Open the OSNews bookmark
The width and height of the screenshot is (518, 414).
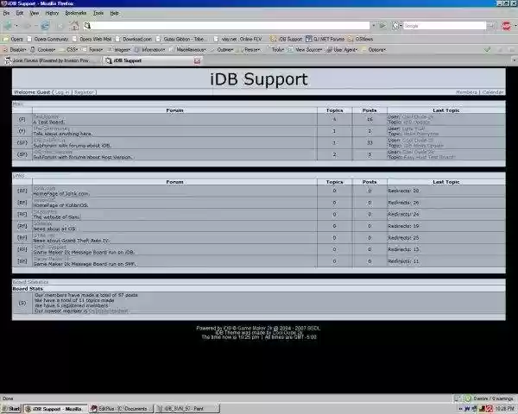click(360, 39)
